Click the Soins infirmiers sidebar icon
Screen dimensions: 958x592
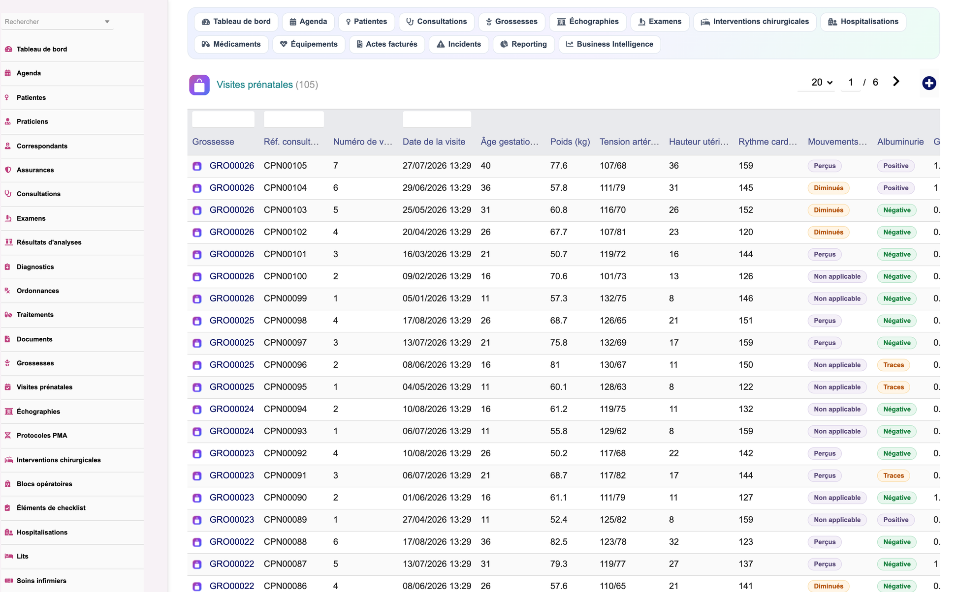tap(9, 581)
